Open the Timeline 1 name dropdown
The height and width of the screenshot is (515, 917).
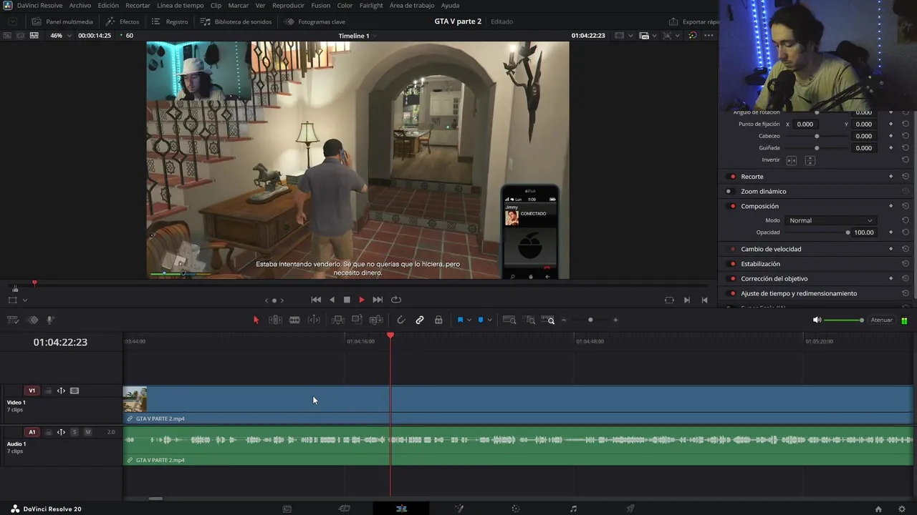point(357,36)
